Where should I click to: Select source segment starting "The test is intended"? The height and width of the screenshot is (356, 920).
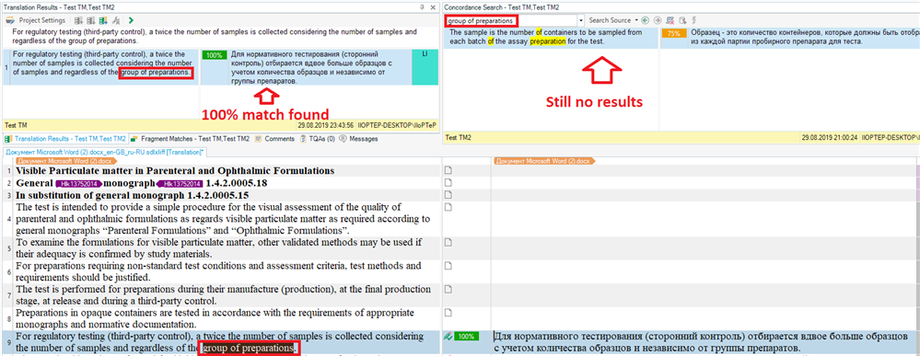pyautogui.click(x=223, y=219)
